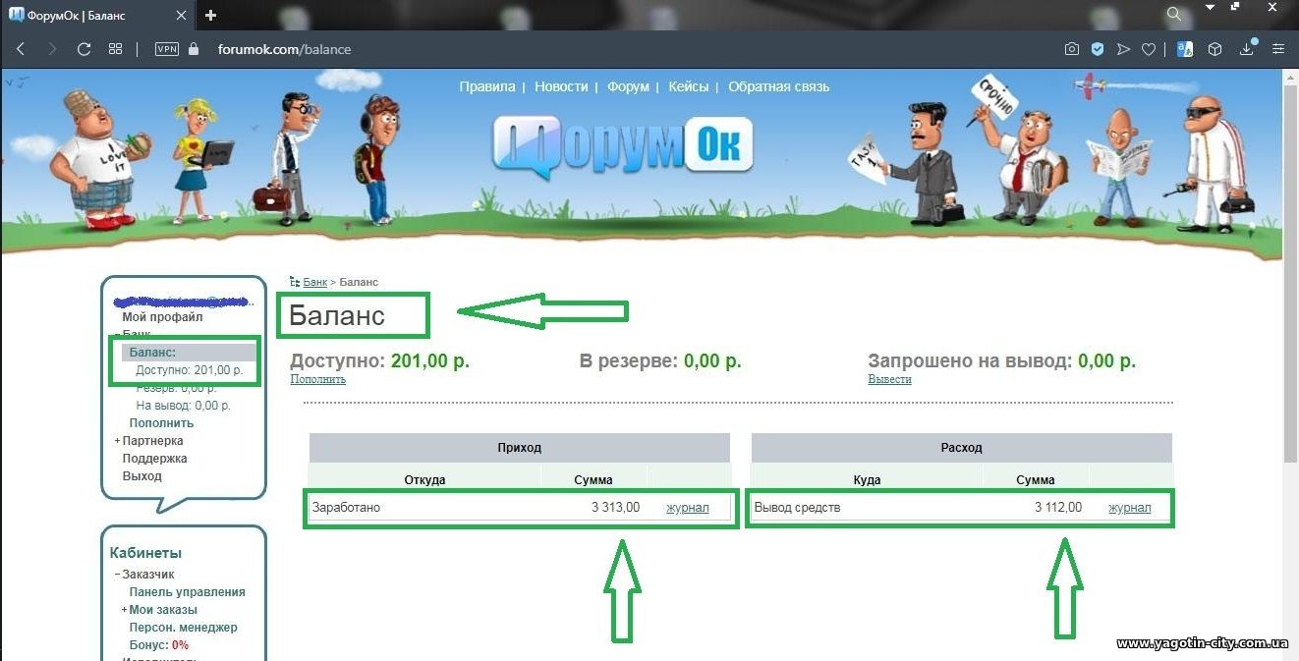Image resolution: width=1299 pixels, height=661 pixels.
Task: Click the Вывод средств cell in Расход table
Action: click(797, 508)
